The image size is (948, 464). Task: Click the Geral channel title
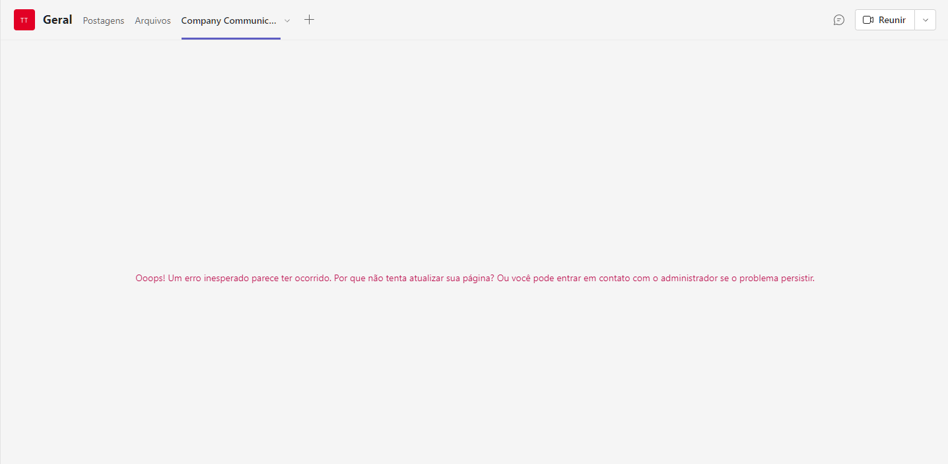point(57,20)
